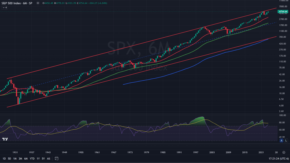This screenshot has width=290, height=163.
Task: Click the TradingView logo icon
Action: point(5,139)
